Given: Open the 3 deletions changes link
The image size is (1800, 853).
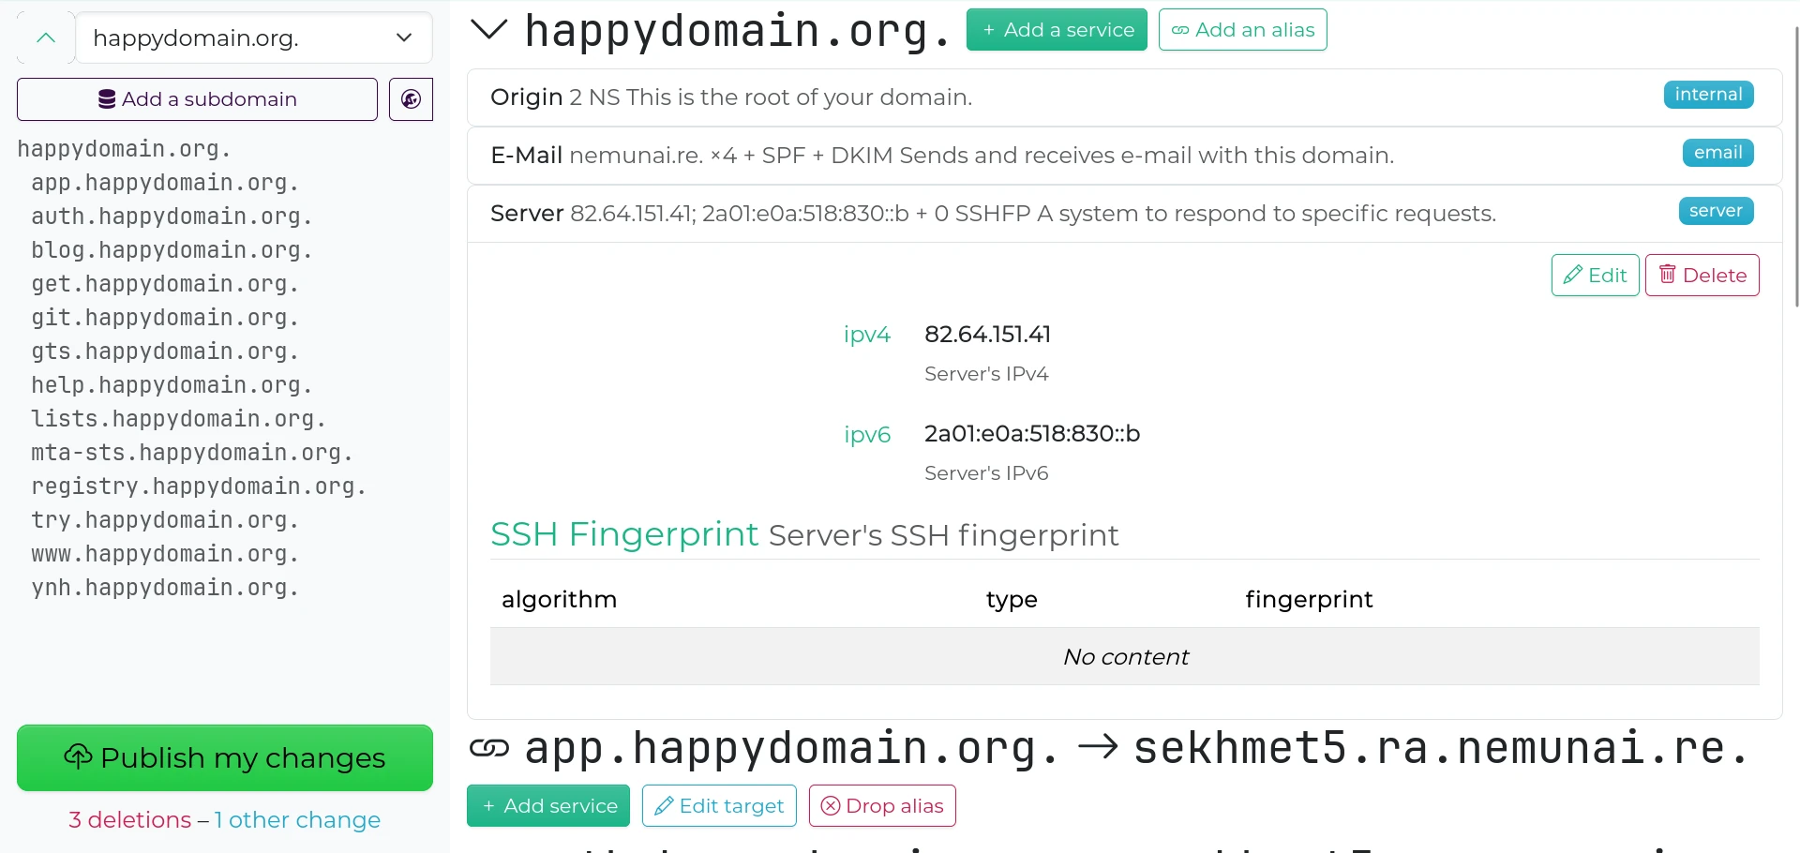Looking at the screenshot, I should [x=129, y=820].
